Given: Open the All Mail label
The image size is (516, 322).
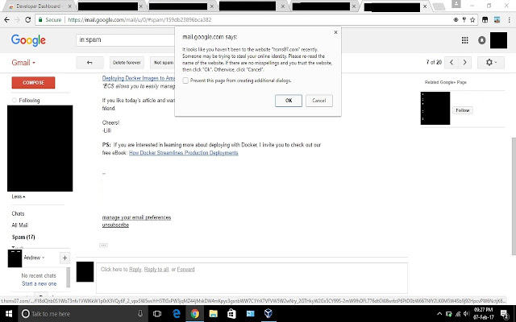Looking at the screenshot, I should pyautogui.click(x=19, y=225).
